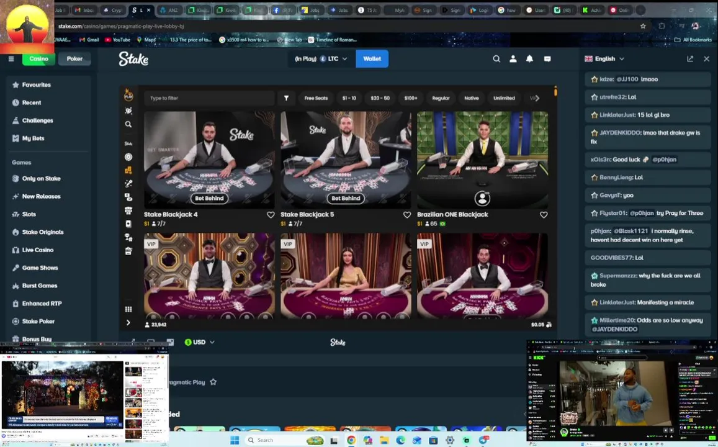Open Live Casino in the sidebar
This screenshot has height=447, width=718.
pyautogui.click(x=47, y=250)
